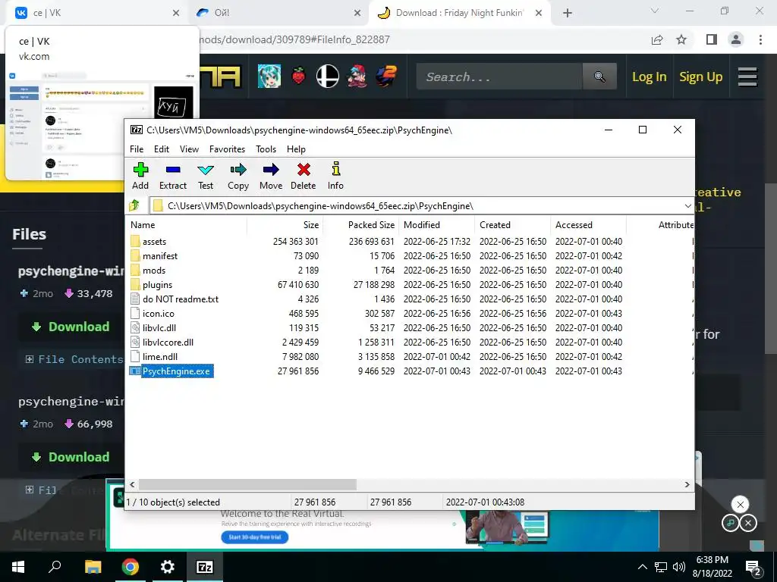777x582 pixels.
Task: Click the horizontal scrollbar thumb in 7-Zip
Action: (x=247, y=484)
